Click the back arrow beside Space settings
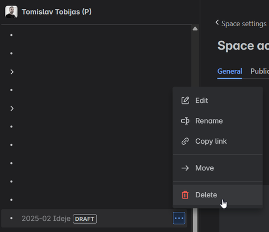 [x=217, y=22]
